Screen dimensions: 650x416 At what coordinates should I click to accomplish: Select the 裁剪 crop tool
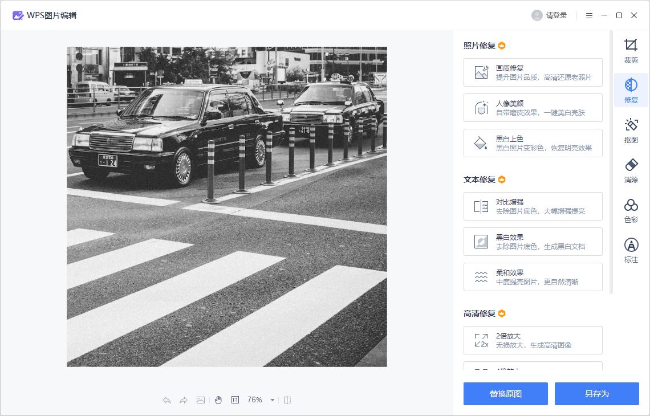coord(631,51)
